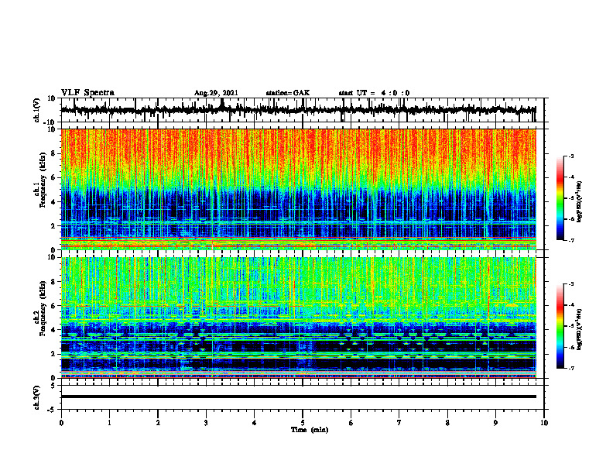Click the ch.1 color scale bar

[560, 198]
